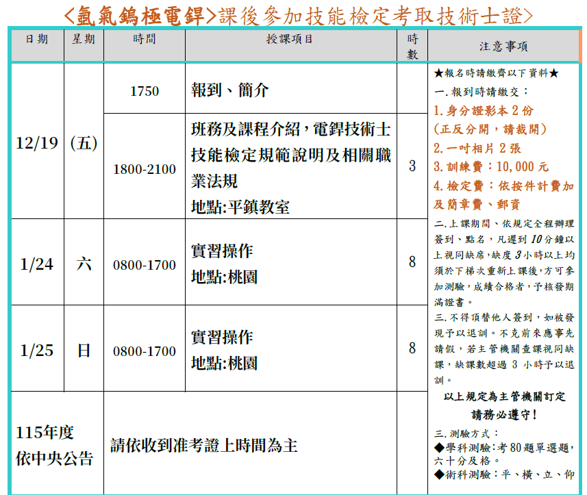Screen dimensions: 587x495
Task: Click the 請依收到准考證上時間為主 text
Action: pos(204,445)
